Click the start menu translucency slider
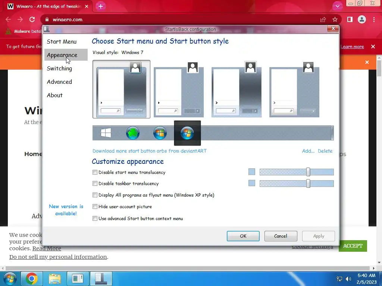The height and width of the screenshot is (286, 382). [297, 172]
